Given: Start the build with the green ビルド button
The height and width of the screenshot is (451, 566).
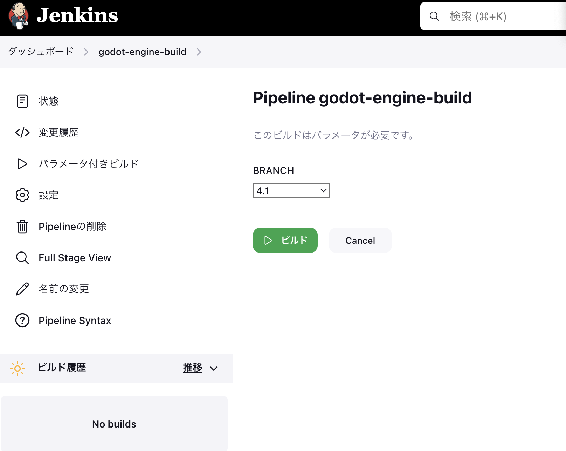Looking at the screenshot, I should point(285,240).
